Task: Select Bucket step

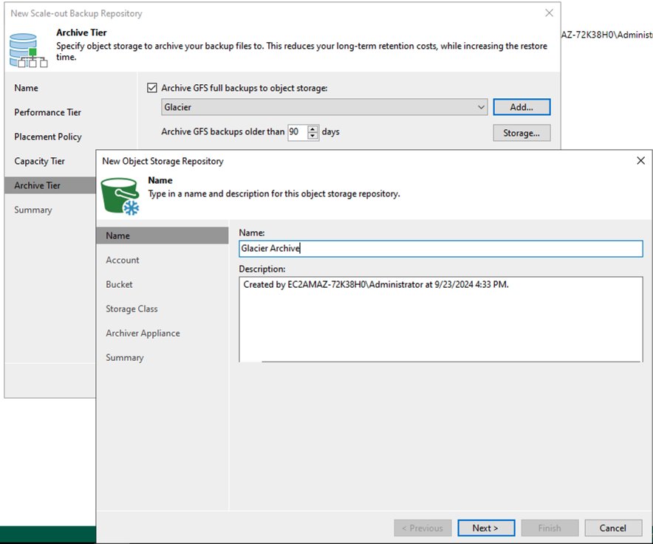Action: point(119,284)
